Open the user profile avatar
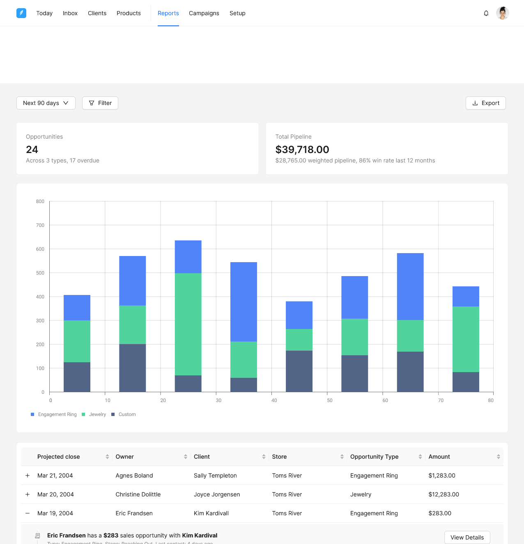Screen dimensions: 524x544 [x=502, y=13]
